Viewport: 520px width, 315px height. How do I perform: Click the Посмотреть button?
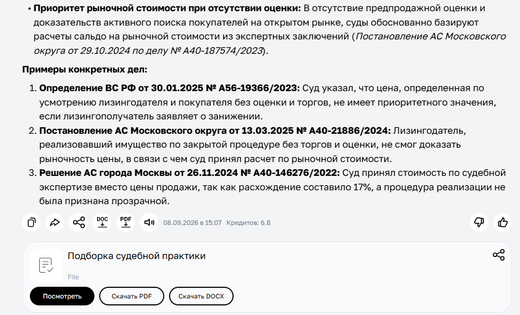coord(62,296)
